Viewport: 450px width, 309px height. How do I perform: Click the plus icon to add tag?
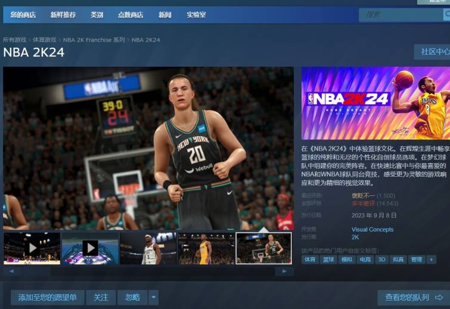point(432,260)
